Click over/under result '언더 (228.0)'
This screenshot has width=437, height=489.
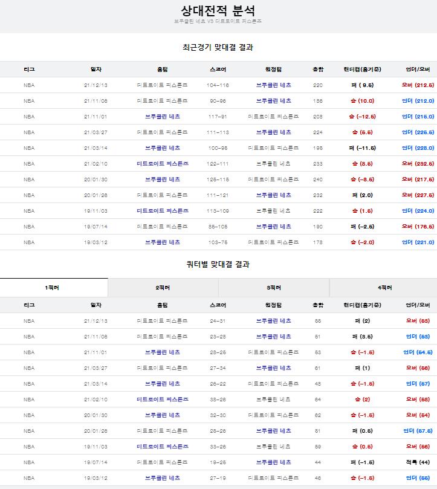click(x=418, y=148)
